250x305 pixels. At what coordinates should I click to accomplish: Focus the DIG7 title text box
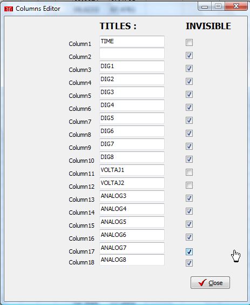132,144
